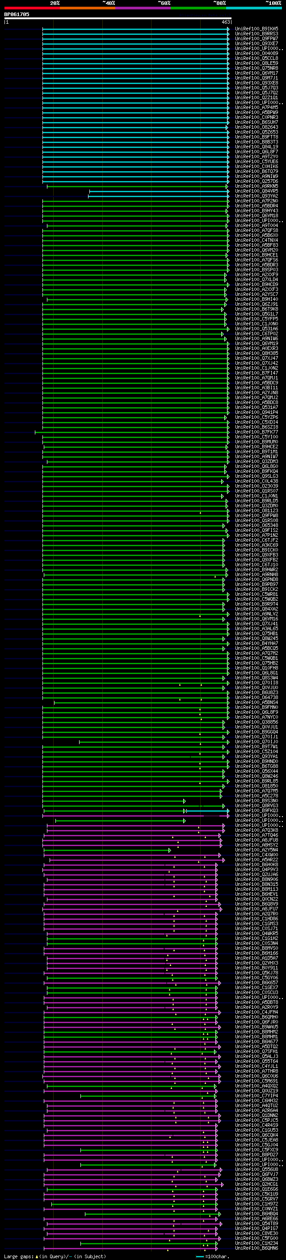Select the UniRef100_C0PNR3 label
The height and width of the screenshot is (1260, 286).
click(257, 118)
